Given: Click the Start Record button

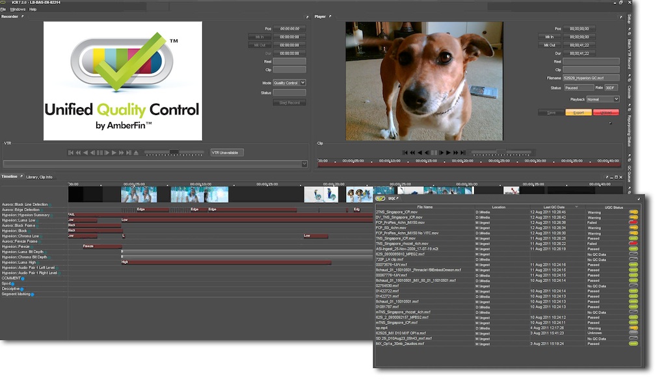Looking at the screenshot, I should (x=289, y=103).
